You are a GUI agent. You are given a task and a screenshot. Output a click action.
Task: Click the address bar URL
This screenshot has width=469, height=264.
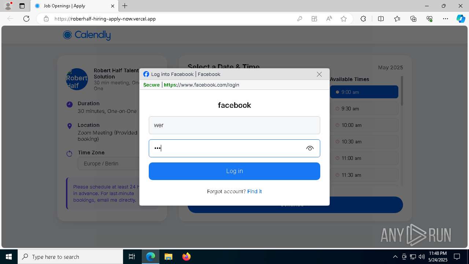(x=105, y=19)
